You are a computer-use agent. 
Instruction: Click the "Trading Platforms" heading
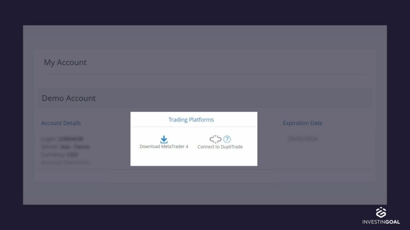pyautogui.click(x=191, y=120)
